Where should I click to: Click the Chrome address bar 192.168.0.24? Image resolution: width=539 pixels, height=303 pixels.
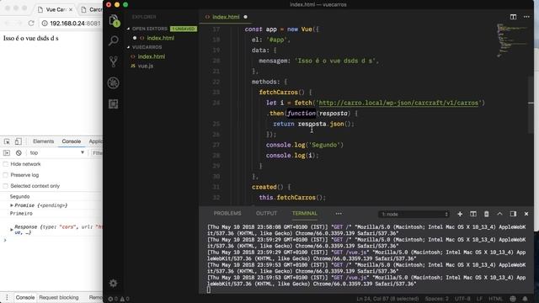click(71, 24)
